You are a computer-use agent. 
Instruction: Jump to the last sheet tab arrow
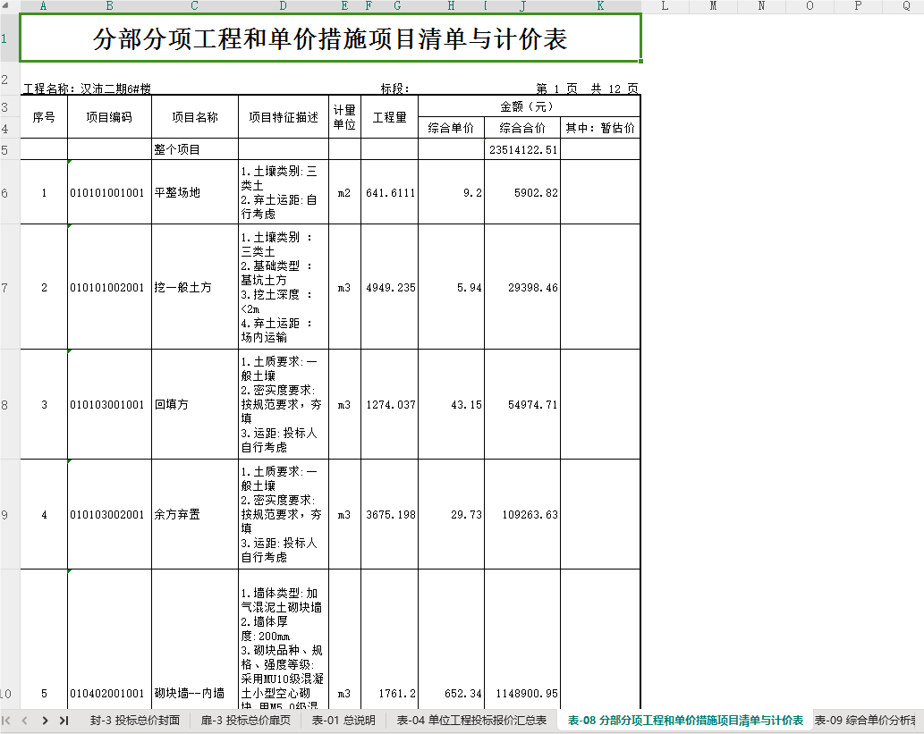pyautogui.click(x=64, y=720)
